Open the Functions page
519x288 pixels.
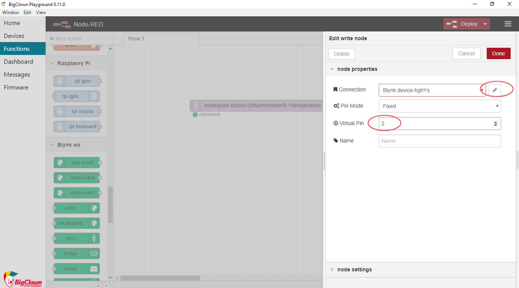pos(23,49)
